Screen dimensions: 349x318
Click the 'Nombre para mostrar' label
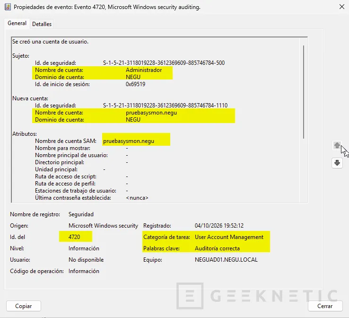click(x=63, y=148)
